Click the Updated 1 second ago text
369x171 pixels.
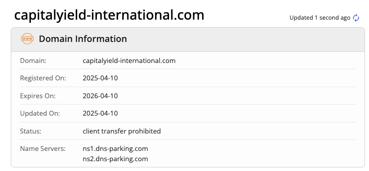320,18
